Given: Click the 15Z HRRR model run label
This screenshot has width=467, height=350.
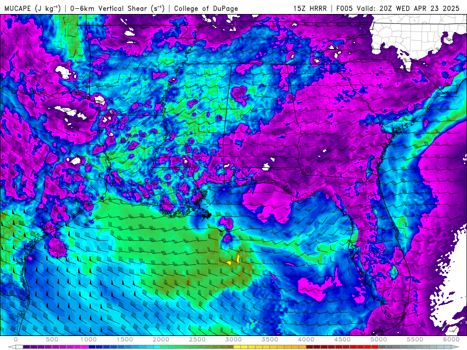Looking at the screenshot, I should [310, 9].
